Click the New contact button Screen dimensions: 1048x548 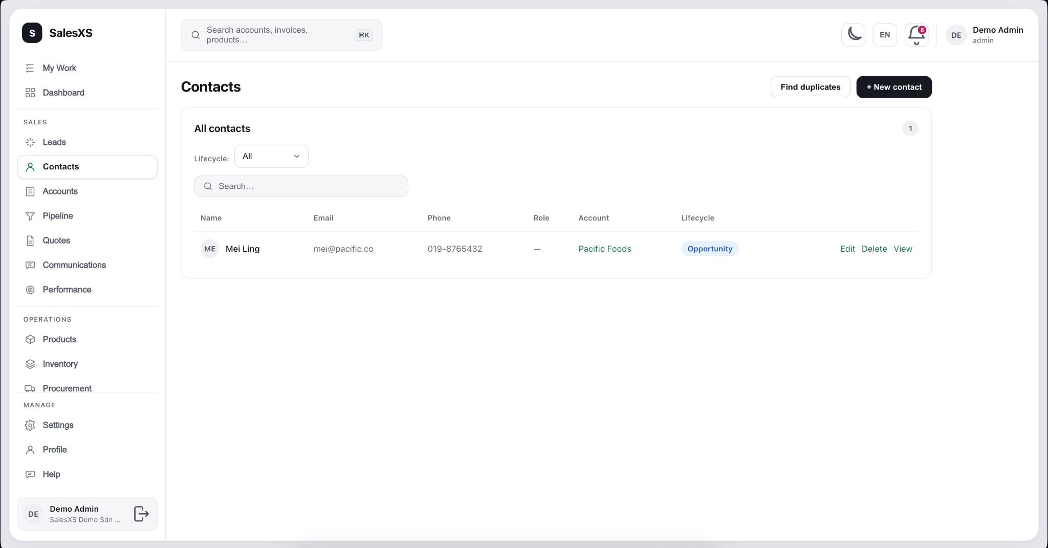point(894,87)
